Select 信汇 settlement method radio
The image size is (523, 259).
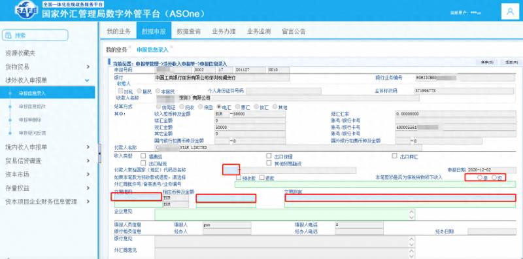click(x=256, y=107)
